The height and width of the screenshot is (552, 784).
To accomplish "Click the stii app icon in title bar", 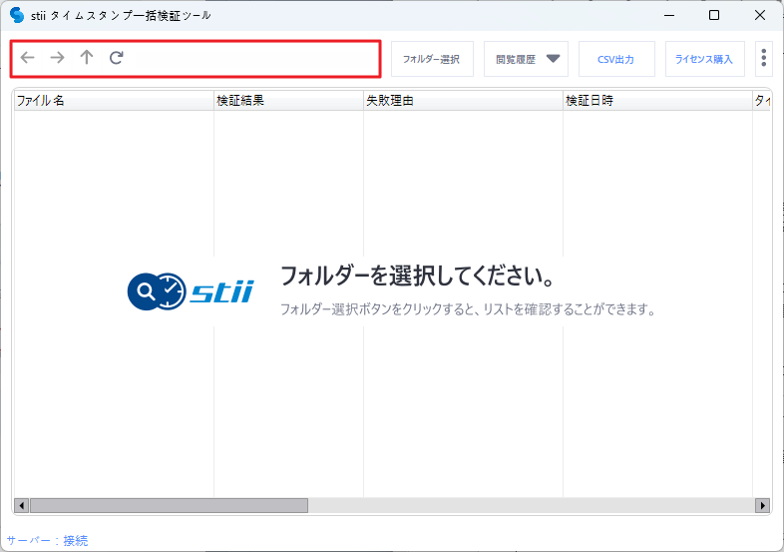I will point(17,15).
